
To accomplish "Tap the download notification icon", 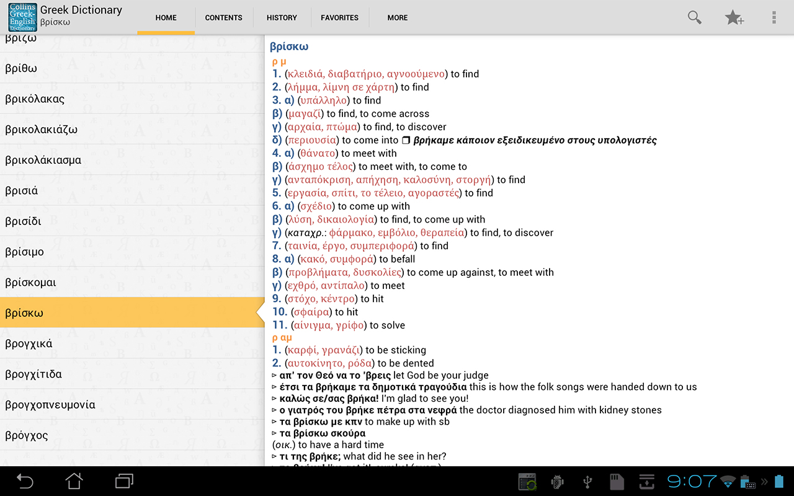I will click(x=647, y=481).
